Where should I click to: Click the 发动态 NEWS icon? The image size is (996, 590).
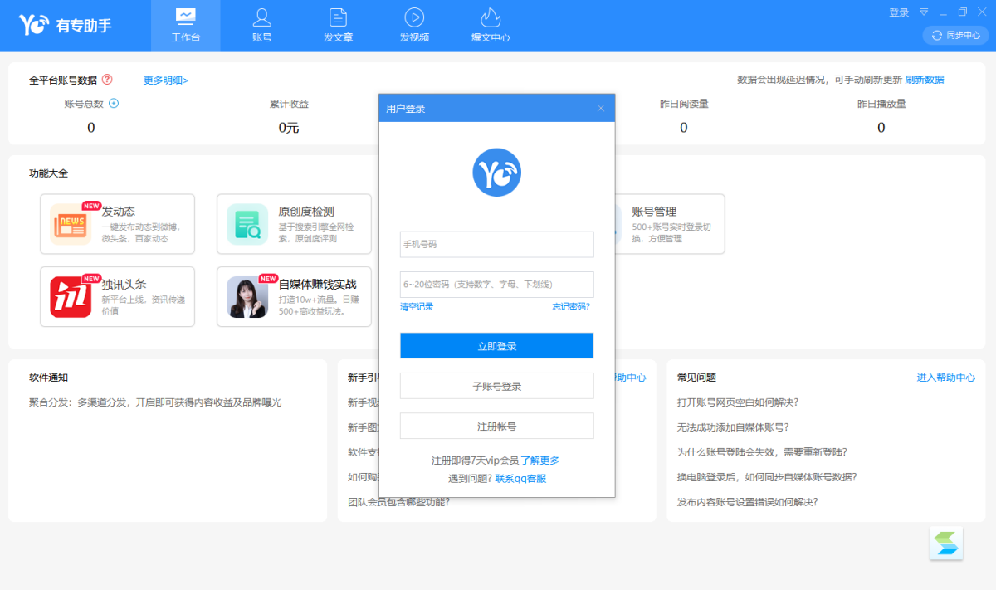[x=71, y=224]
